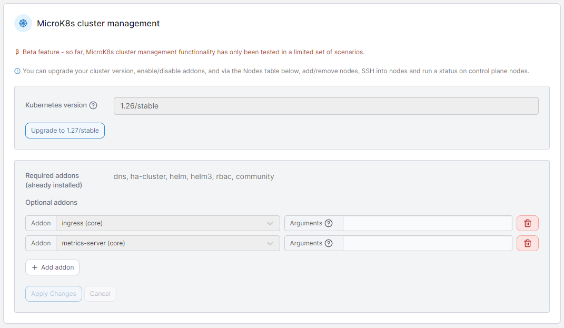
Task: Click the blue info icon before tip text
Action: pos(17,71)
